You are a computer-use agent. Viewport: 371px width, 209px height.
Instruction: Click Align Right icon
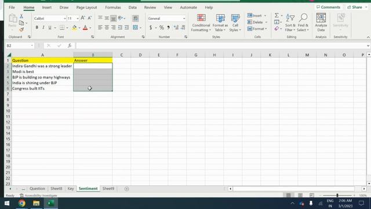click(114, 28)
